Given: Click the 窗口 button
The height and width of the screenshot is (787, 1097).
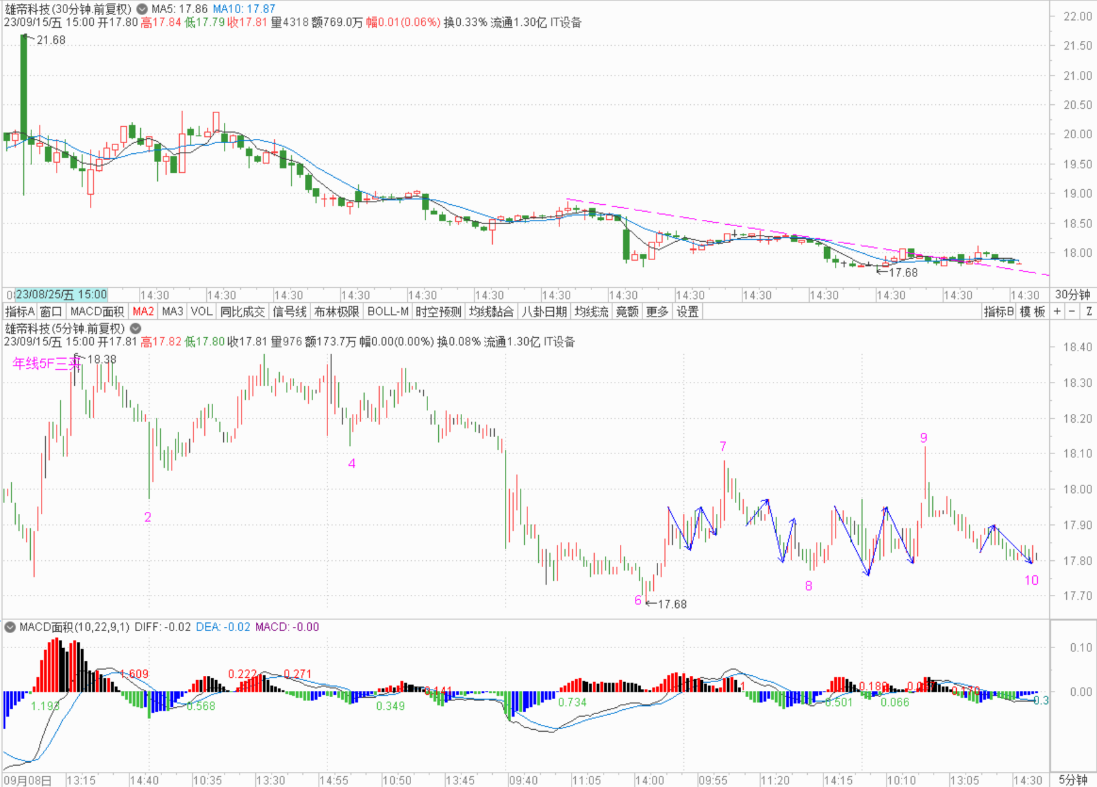Looking at the screenshot, I should coord(51,312).
